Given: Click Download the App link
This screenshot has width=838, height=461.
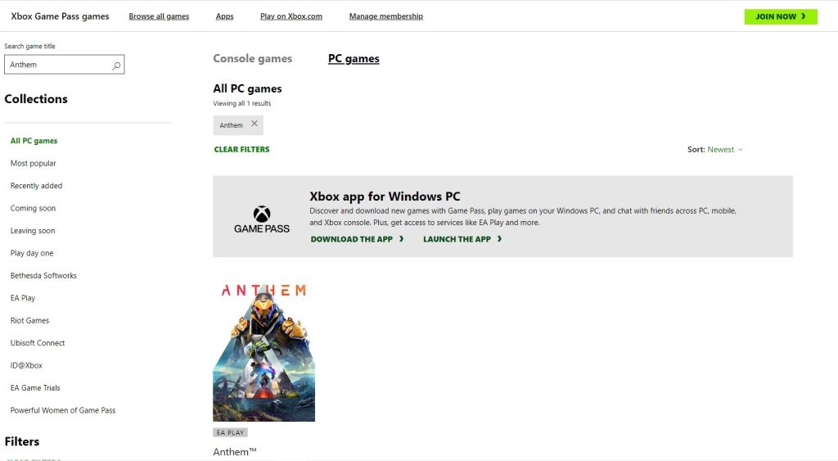Looking at the screenshot, I should click(x=357, y=239).
